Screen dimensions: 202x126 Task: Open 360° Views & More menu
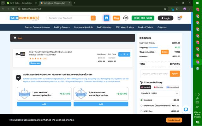[x=125, y=27]
